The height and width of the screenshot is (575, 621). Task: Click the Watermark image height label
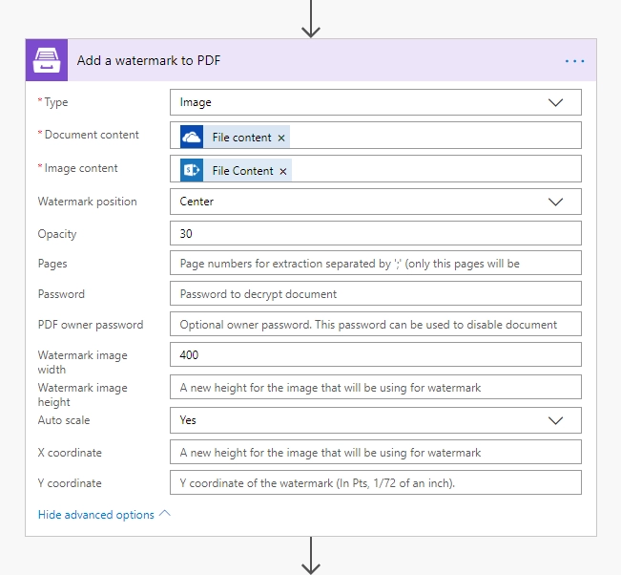pyautogui.click(x=82, y=394)
